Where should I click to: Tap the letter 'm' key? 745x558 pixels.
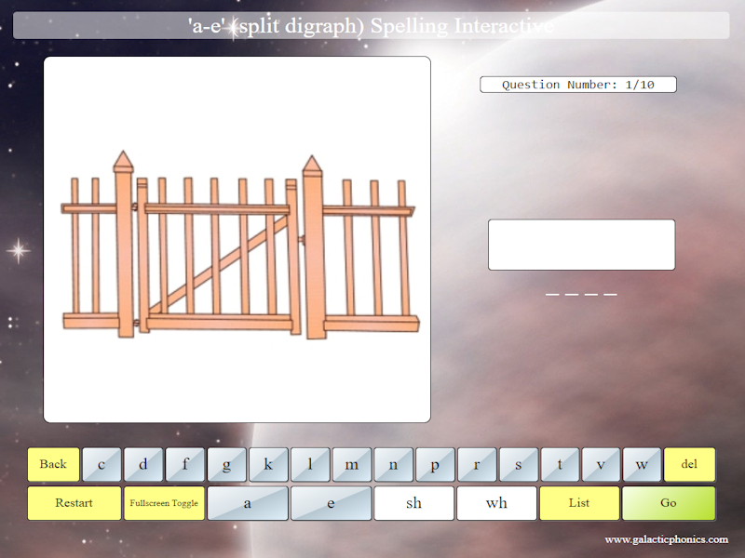coord(351,464)
